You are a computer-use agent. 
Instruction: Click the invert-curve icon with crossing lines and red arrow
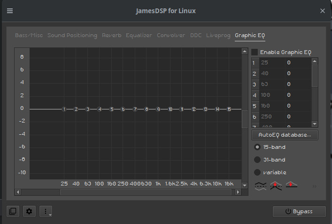276,186
